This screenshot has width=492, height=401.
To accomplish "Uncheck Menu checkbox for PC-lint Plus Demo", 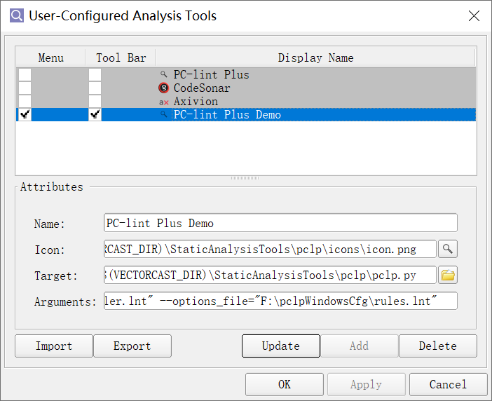I will (25, 115).
